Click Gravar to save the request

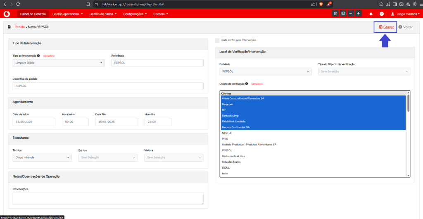click(x=386, y=27)
